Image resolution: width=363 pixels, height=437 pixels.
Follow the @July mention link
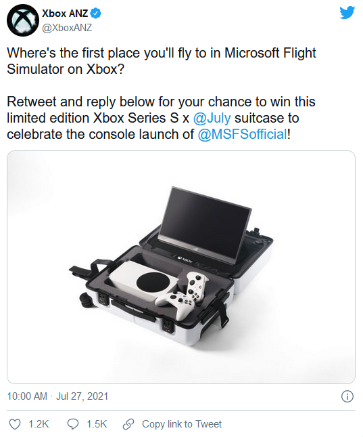(212, 118)
